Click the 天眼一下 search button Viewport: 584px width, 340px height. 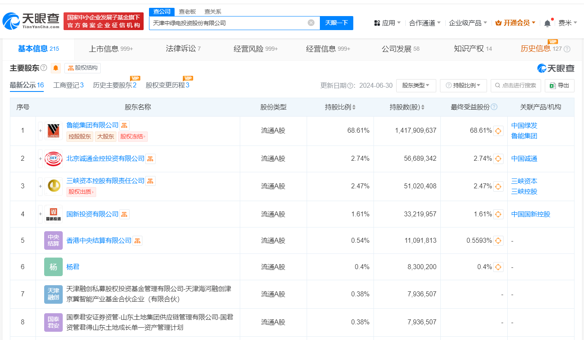336,23
